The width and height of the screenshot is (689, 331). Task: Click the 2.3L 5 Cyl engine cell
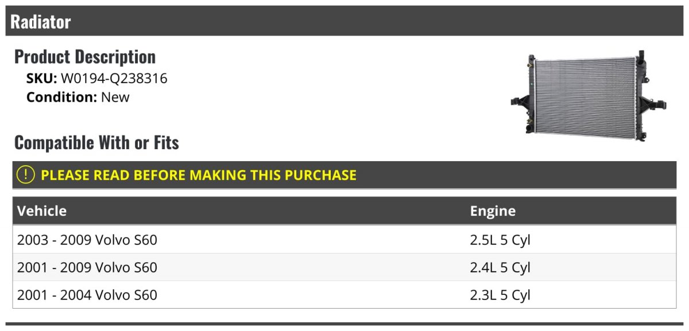coord(500,295)
